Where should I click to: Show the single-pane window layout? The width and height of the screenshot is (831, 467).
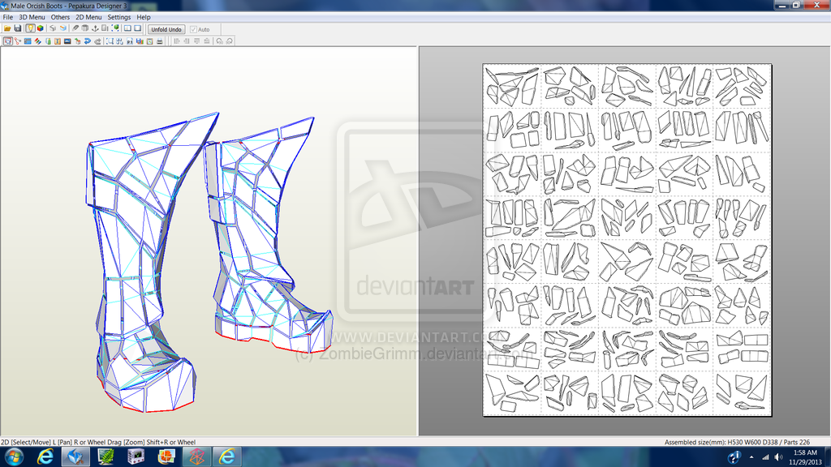click(x=138, y=28)
